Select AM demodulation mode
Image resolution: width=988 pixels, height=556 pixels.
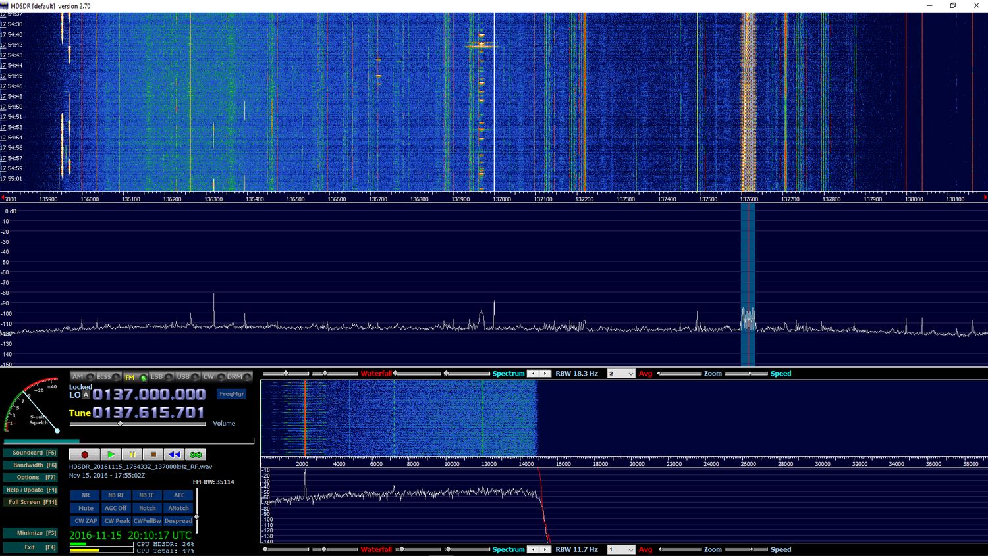click(x=78, y=377)
